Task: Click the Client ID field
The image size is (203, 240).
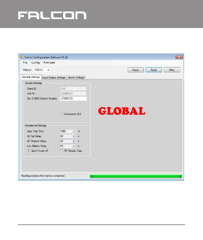Action: (73, 89)
